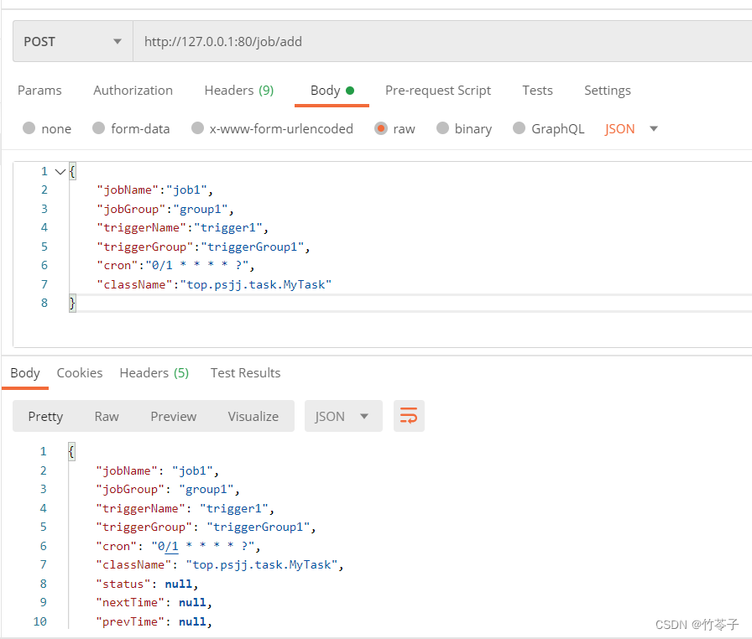Open the response JSON format dropdown
The image size is (752, 639).
pos(343,416)
